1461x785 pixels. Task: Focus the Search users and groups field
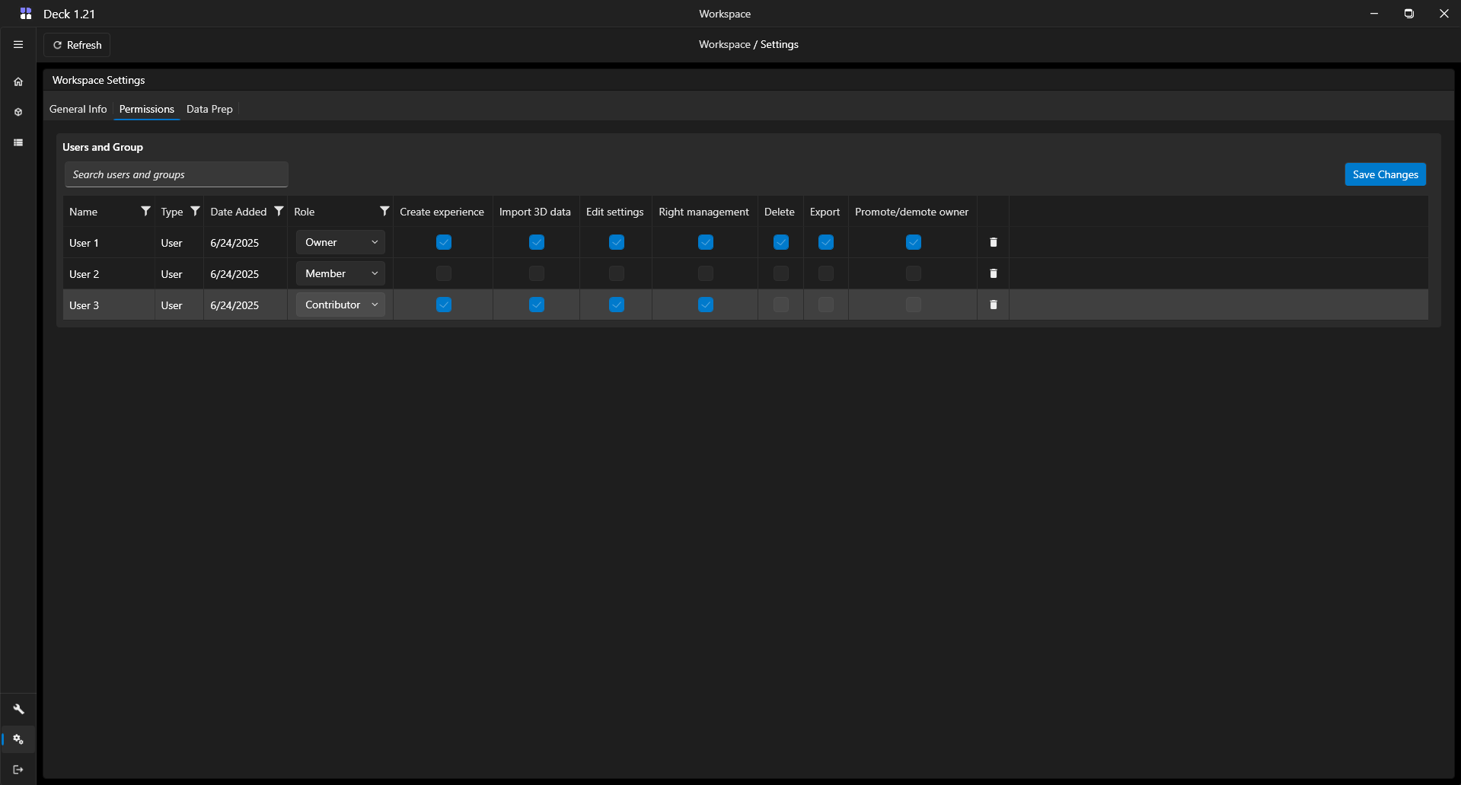click(176, 174)
